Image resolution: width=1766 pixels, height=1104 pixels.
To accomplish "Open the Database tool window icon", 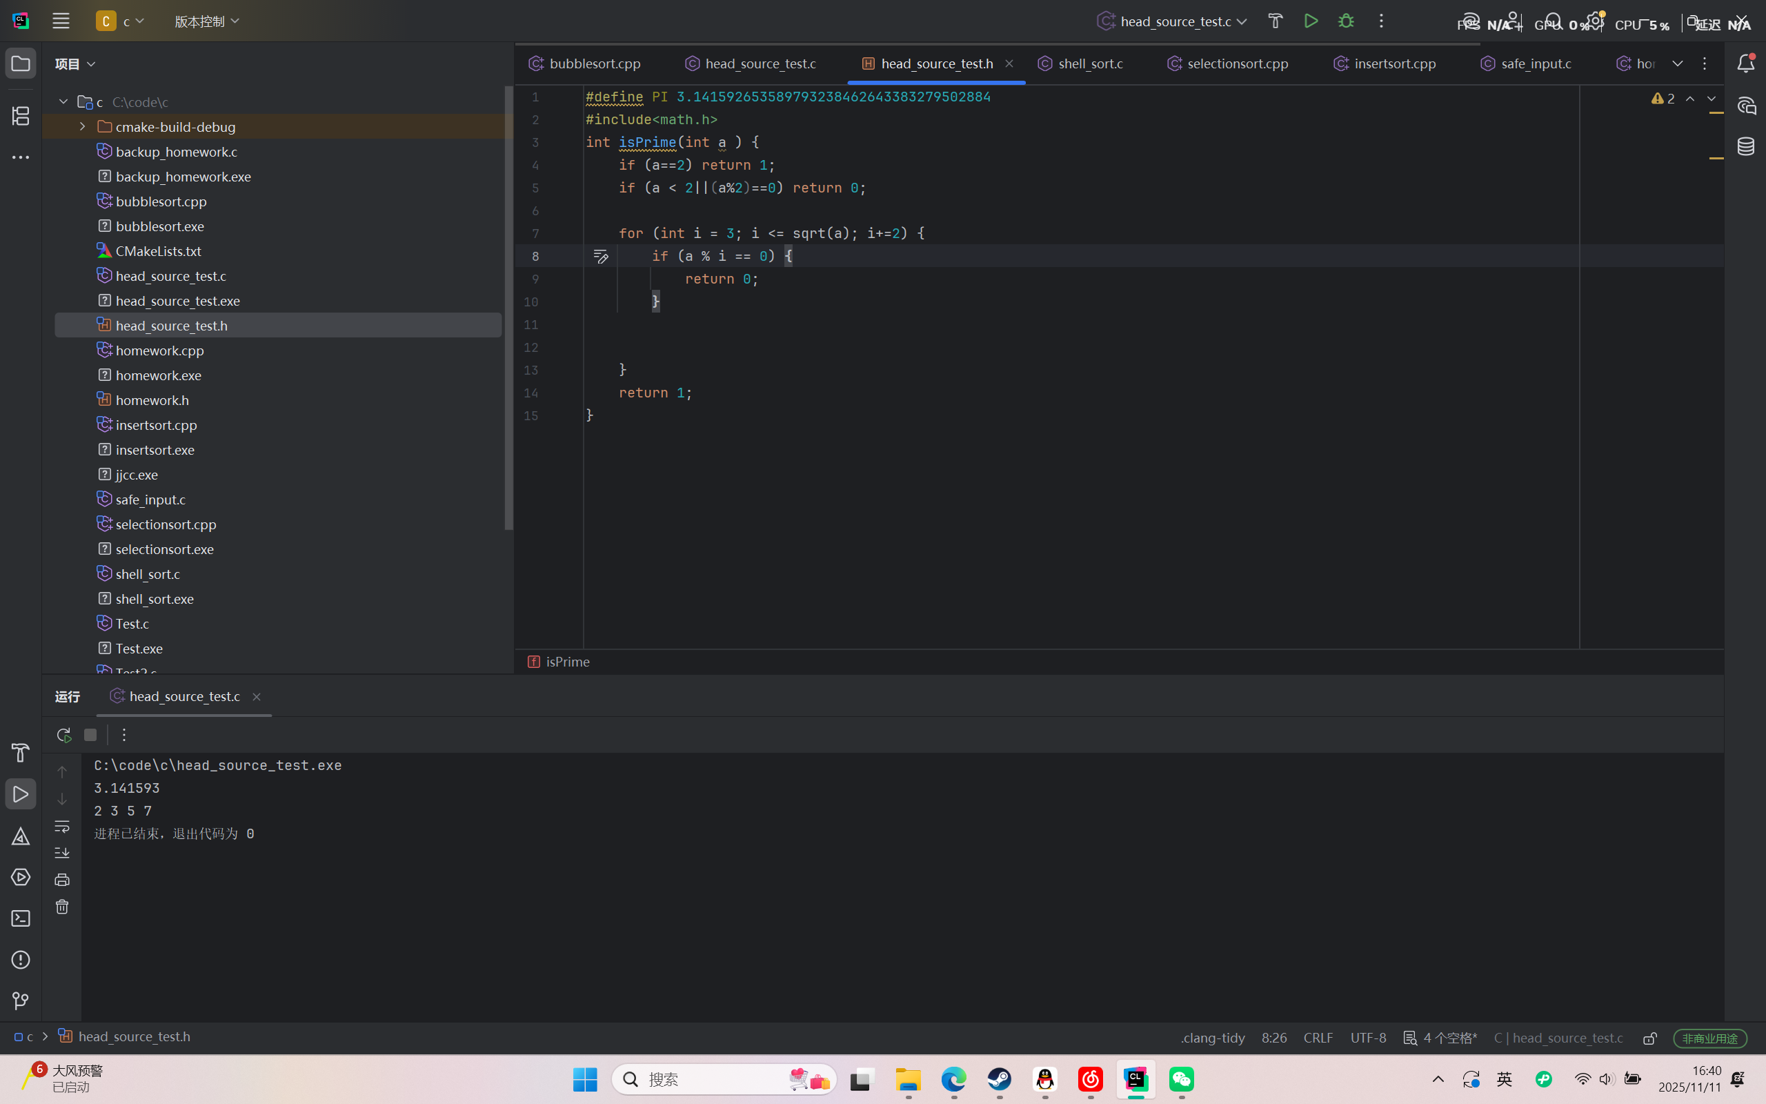I will point(1745,147).
